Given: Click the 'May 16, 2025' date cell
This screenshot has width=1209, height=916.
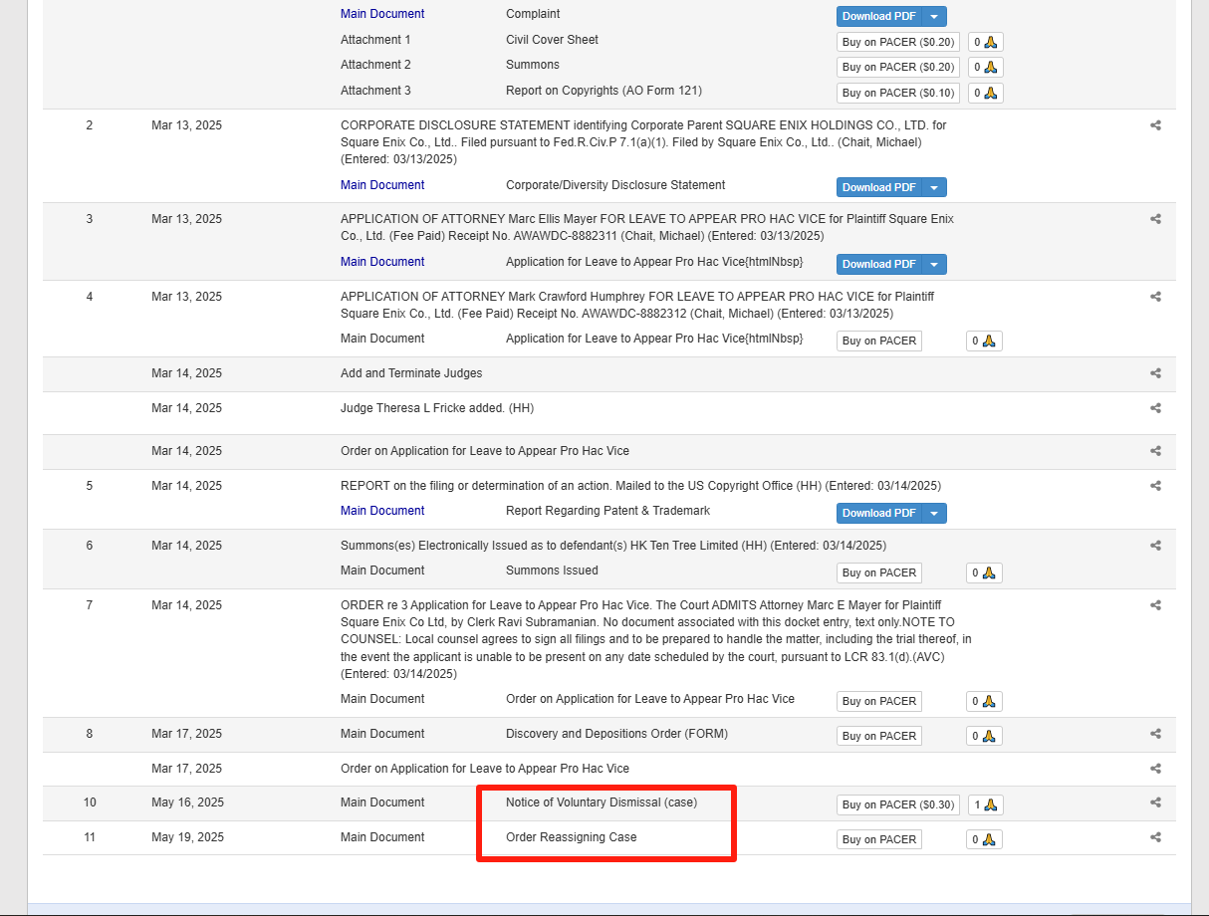Looking at the screenshot, I should coord(187,802).
